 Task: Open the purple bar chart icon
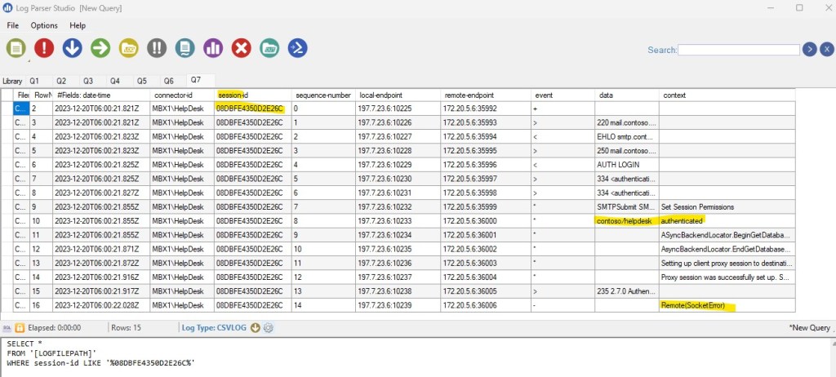point(213,48)
